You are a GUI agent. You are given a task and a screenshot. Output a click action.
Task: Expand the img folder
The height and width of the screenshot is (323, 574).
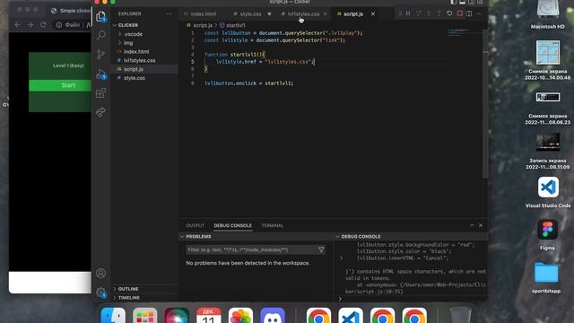pos(128,42)
